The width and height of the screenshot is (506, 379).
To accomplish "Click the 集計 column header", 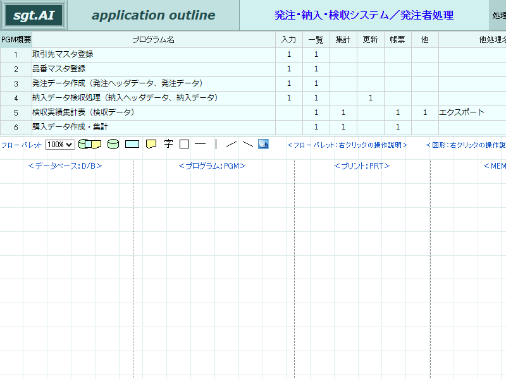I will (343, 40).
